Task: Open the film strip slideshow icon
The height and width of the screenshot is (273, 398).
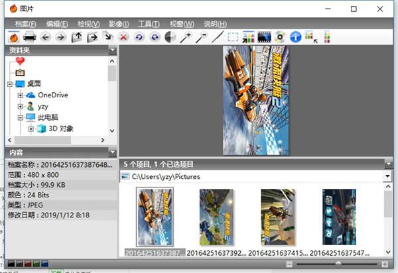Action: click(x=264, y=37)
